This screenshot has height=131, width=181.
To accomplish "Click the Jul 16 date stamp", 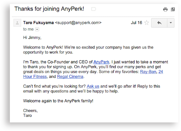I will (x=137, y=22).
